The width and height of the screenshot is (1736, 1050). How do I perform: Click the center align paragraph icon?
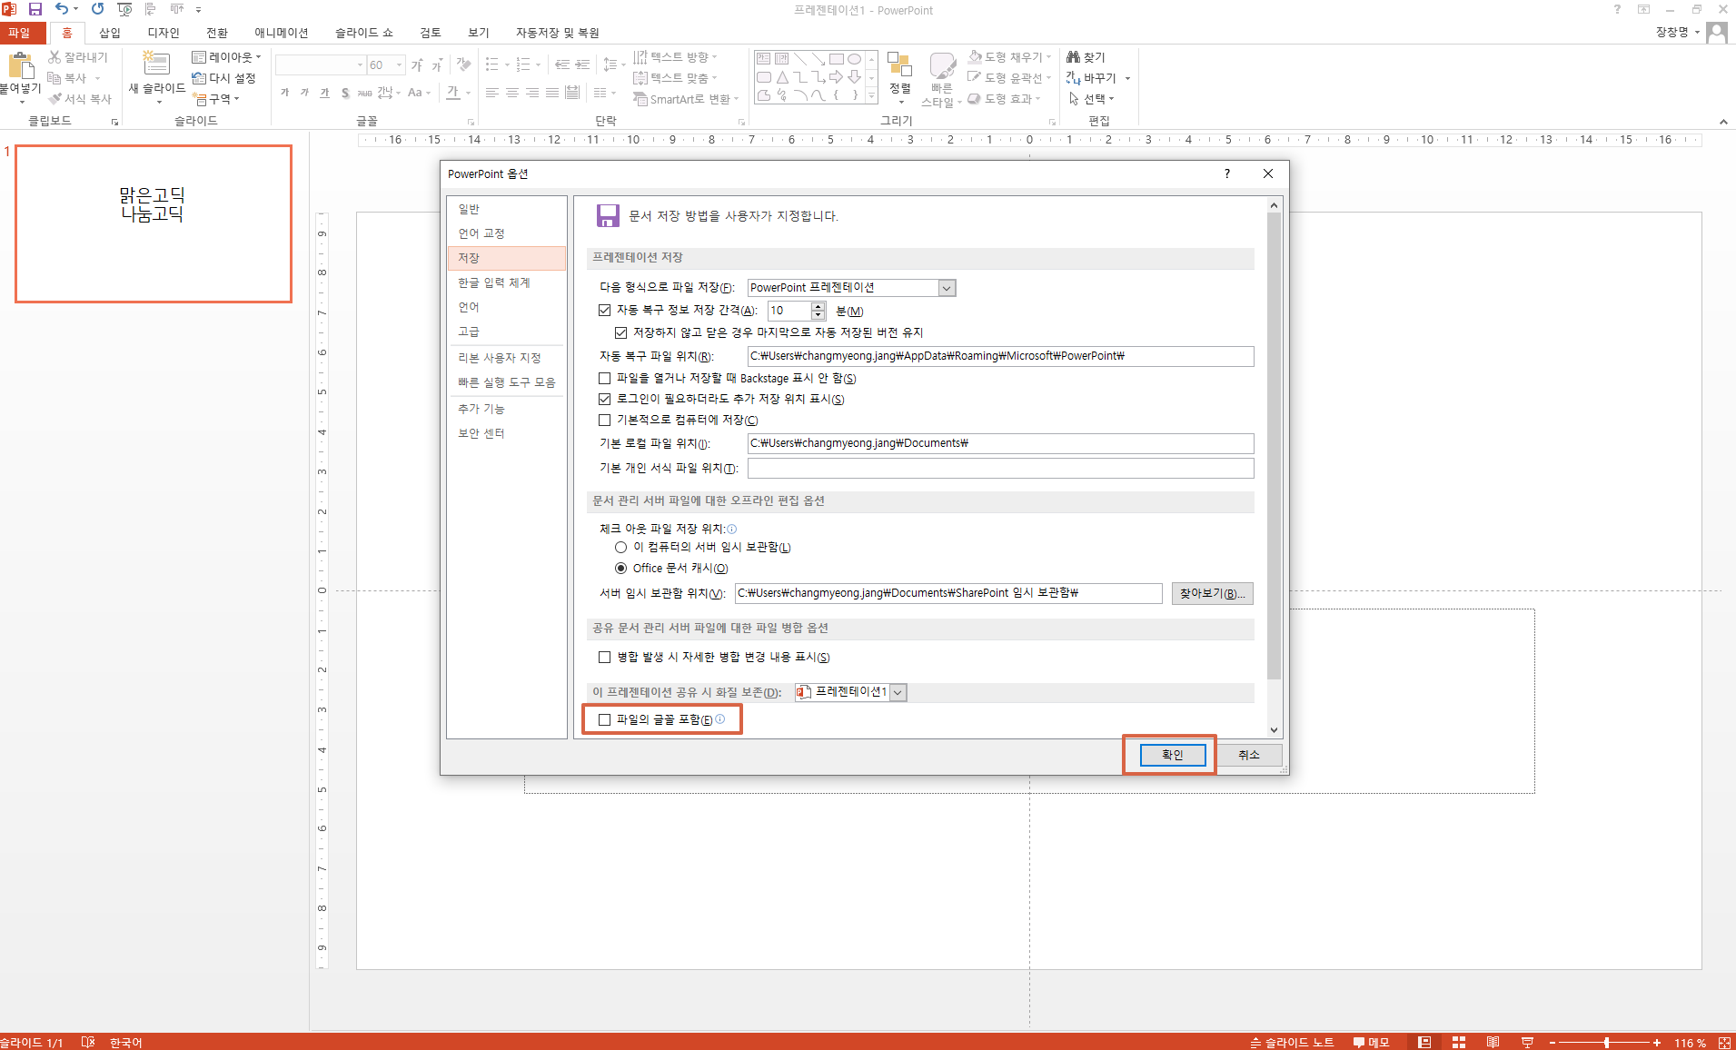(x=512, y=93)
